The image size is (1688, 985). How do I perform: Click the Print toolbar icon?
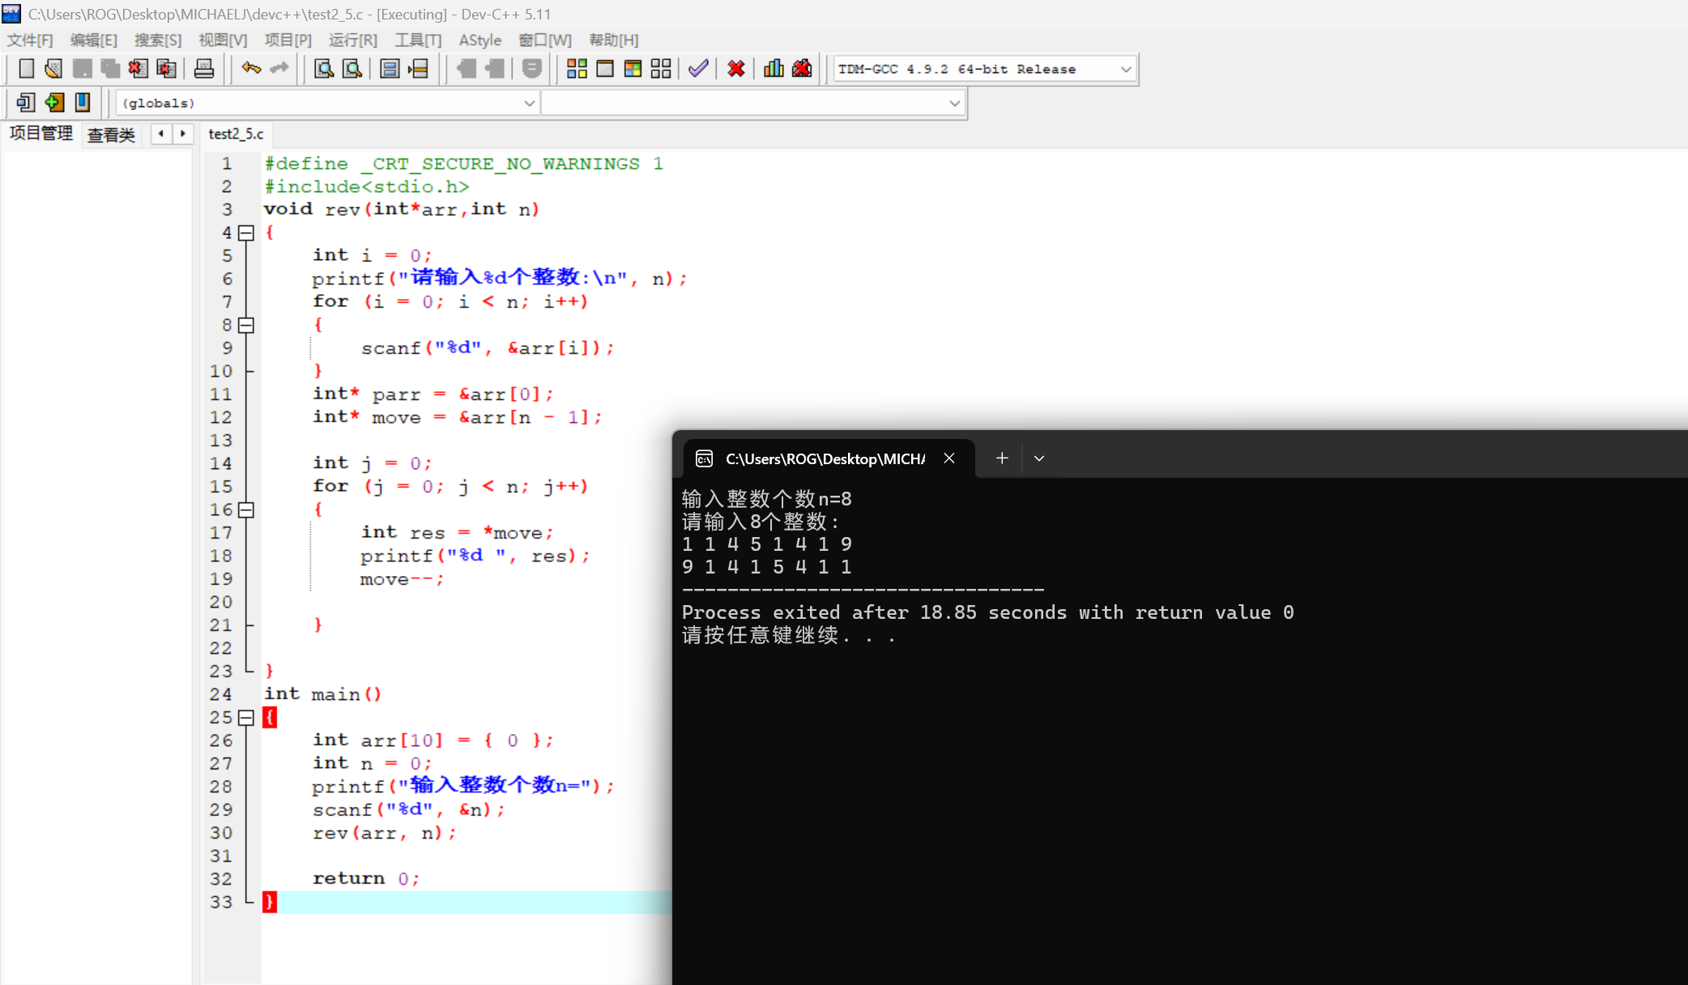tap(204, 69)
